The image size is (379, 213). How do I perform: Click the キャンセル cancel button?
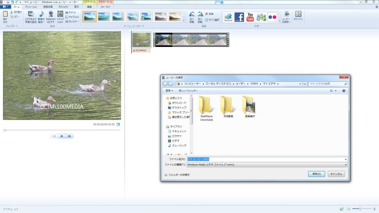(x=336, y=174)
